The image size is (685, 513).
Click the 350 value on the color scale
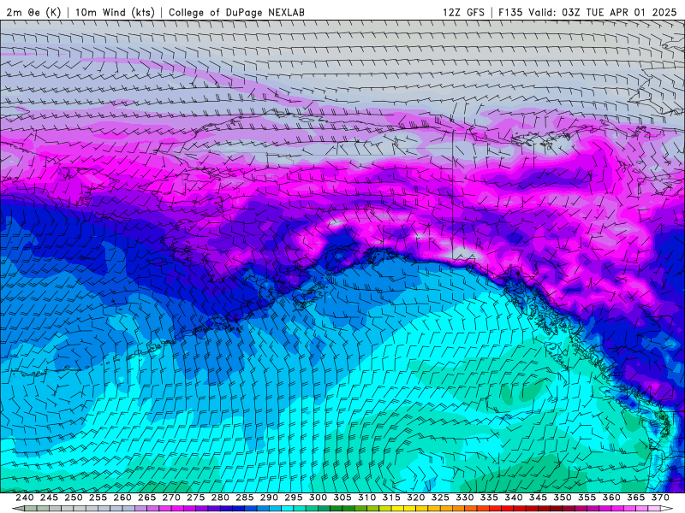(x=563, y=498)
